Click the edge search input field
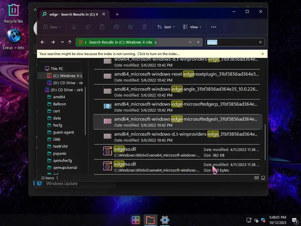This screenshot has height=226, width=301. tap(232, 42)
